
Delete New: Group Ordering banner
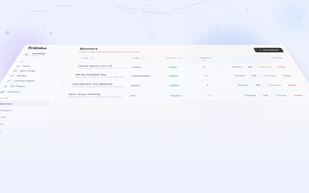coord(298,96)
